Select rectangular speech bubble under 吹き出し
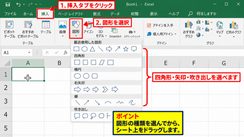The image size is (244, 137). 77,116
